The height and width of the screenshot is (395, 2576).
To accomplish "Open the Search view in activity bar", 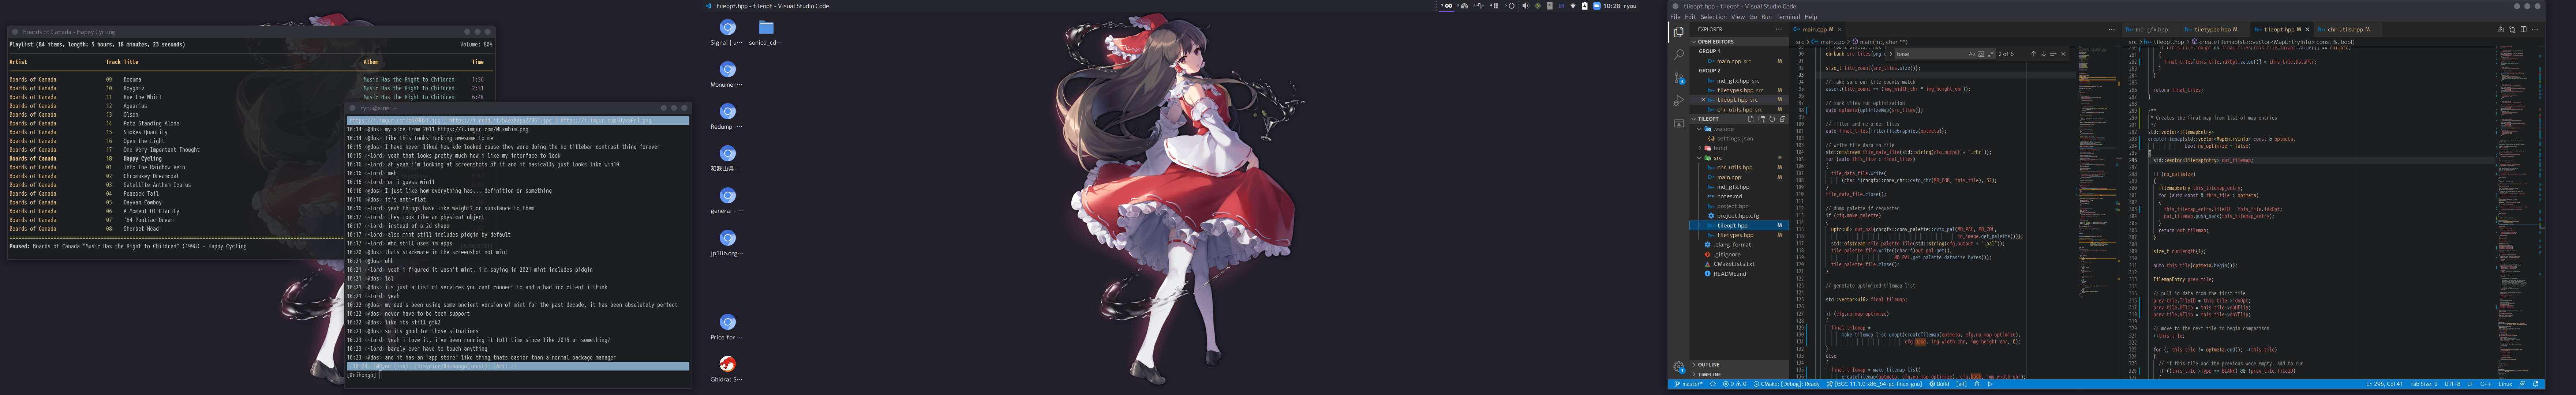I will (x=1679, y=54).
